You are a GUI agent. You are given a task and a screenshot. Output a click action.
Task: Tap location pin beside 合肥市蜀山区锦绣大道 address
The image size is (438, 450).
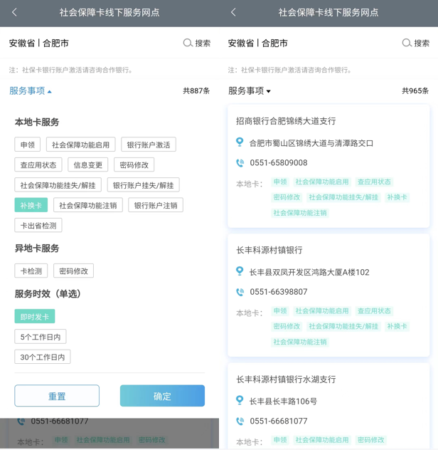point(240,142)
